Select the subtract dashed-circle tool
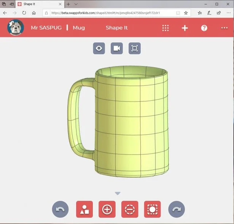 (130, 209)
